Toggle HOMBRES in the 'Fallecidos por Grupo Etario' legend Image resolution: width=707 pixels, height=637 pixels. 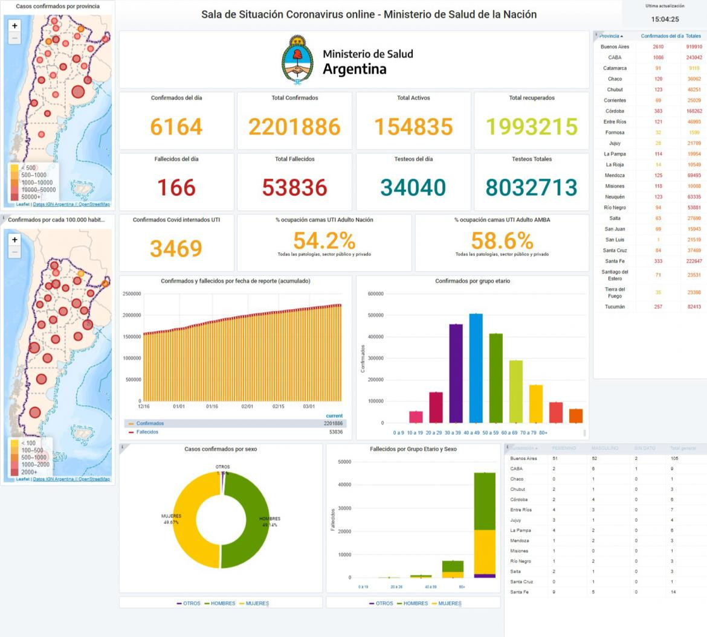point(416,603)
